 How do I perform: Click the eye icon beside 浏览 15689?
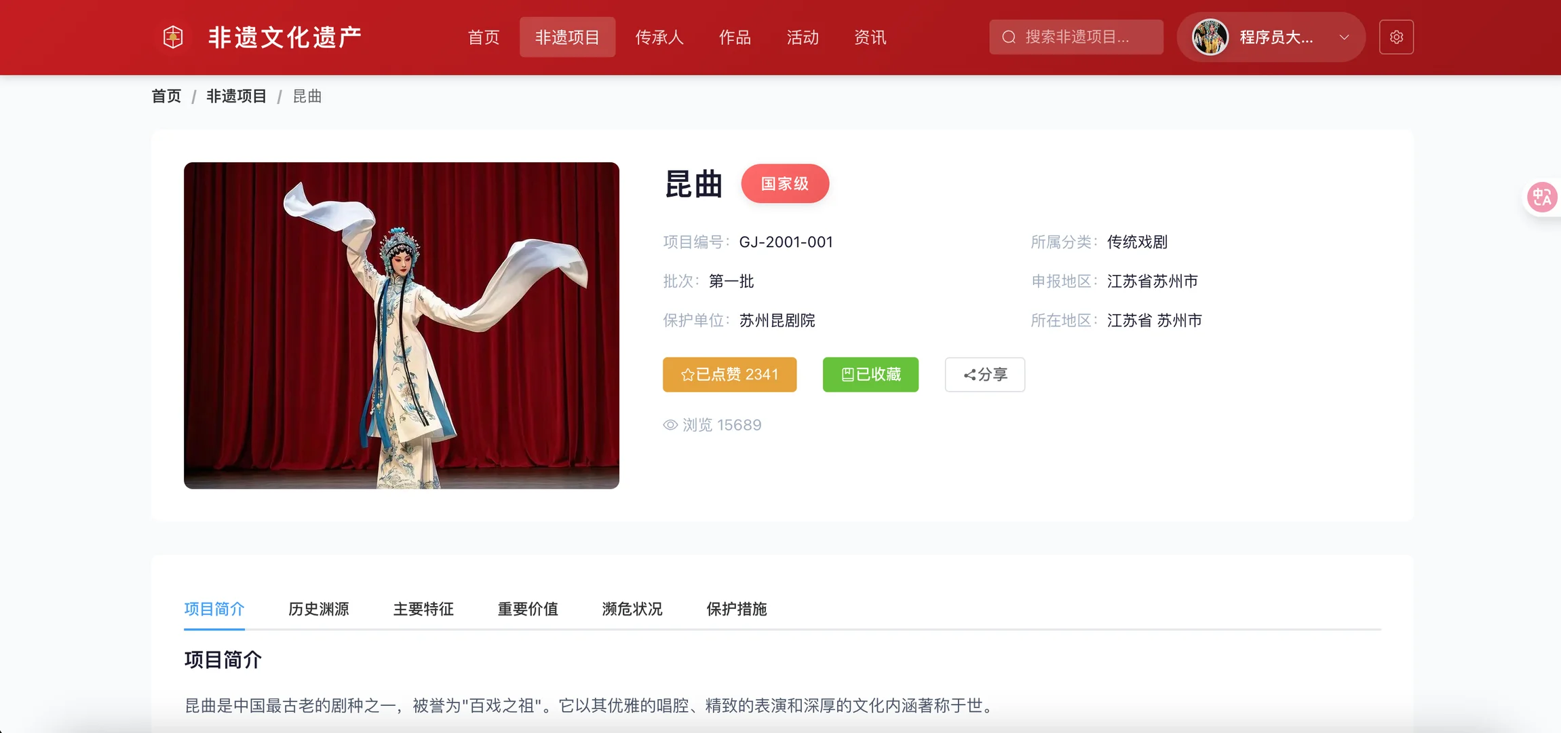click(670, 424)
